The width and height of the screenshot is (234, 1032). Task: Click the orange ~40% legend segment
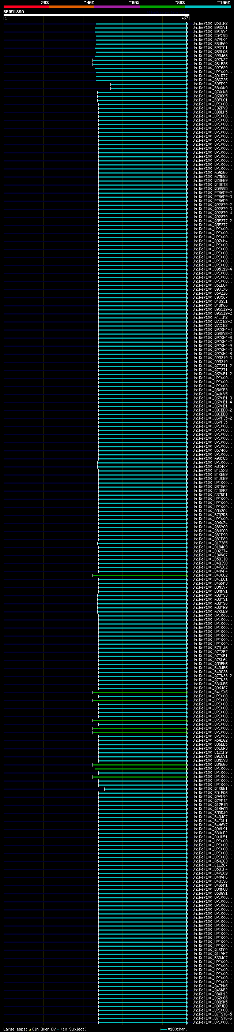(72, 7)
